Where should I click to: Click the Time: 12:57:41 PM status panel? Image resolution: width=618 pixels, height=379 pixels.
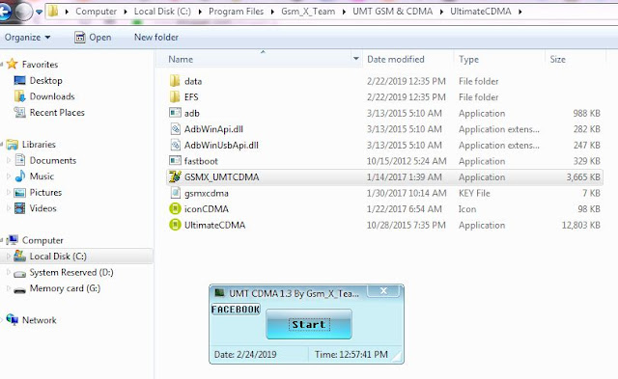(x=351, y=354)
